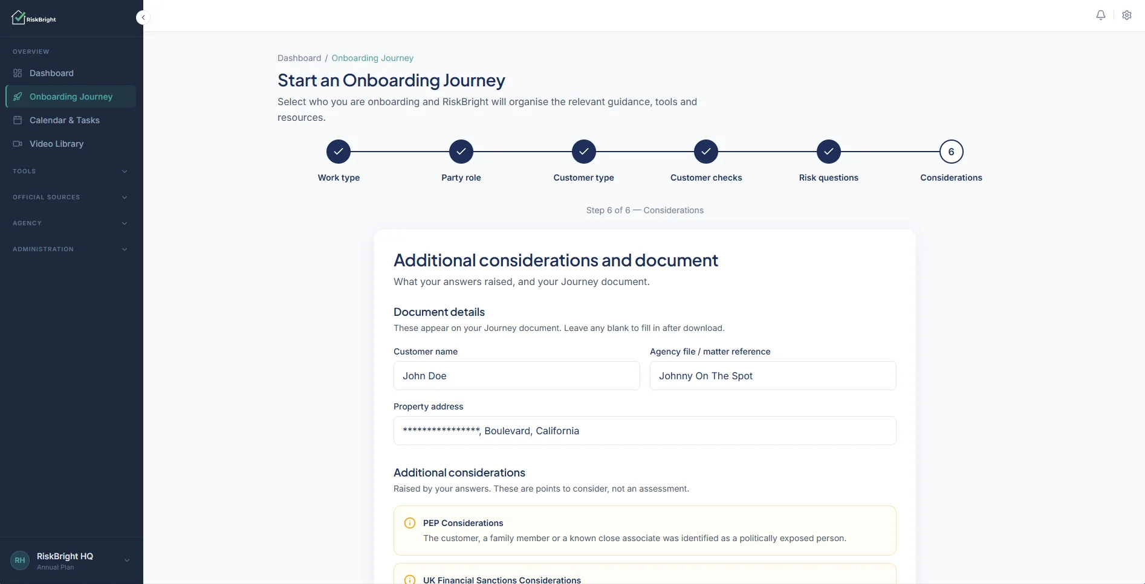The width and height of the screenshot is (1145, 584).
Task: Click the Onboarding Journey rocket icon
Action: 18,97
